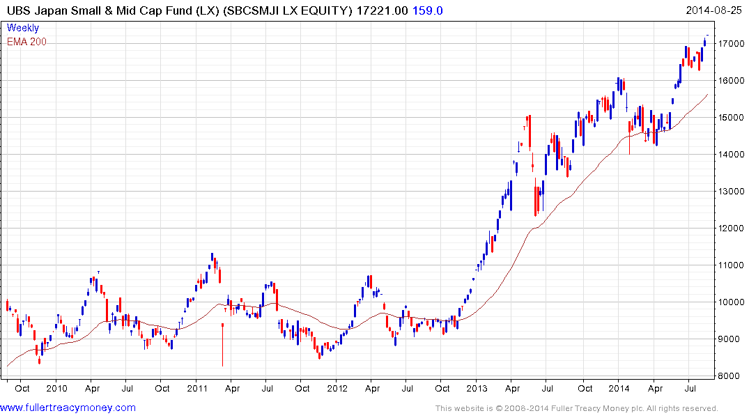The height and width of the screenshot is (418, 749).
Task: Click the date 2014-08-25
Action: [x=713, y=10]
